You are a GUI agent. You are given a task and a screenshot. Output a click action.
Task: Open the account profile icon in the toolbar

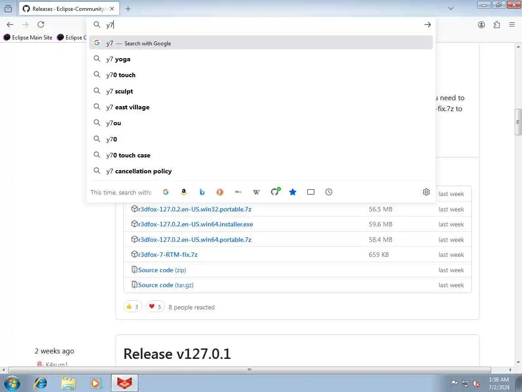pyautogui.click(x=481, y=24)
